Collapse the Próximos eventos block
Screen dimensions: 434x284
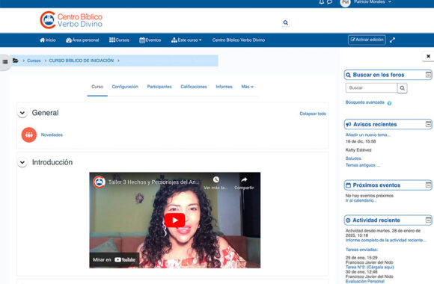click(428, 185)
